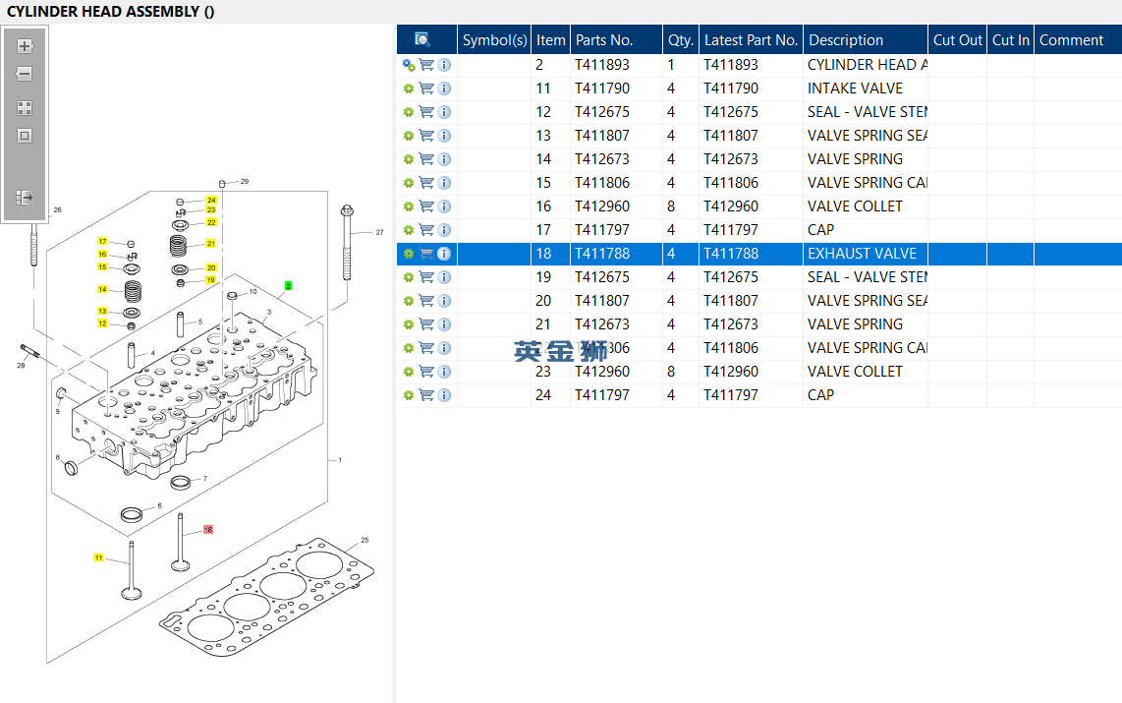Click the Comment column header

click(x=1071, y=40)
